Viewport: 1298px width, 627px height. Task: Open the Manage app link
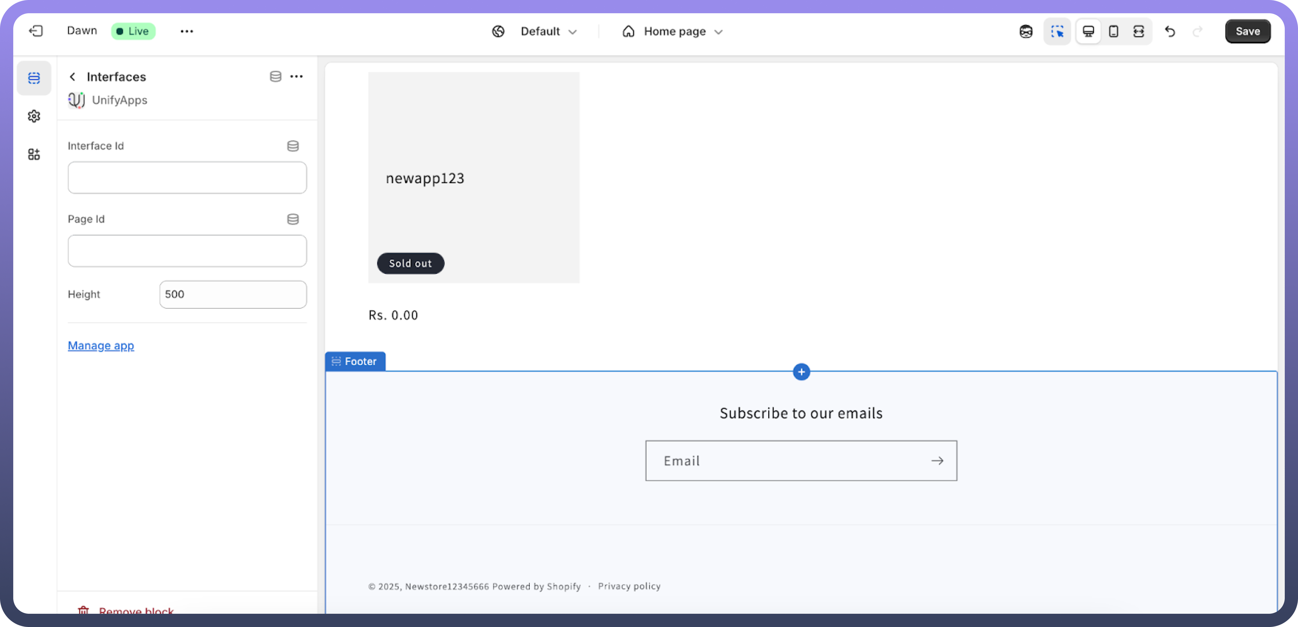(x=101, y=346)
